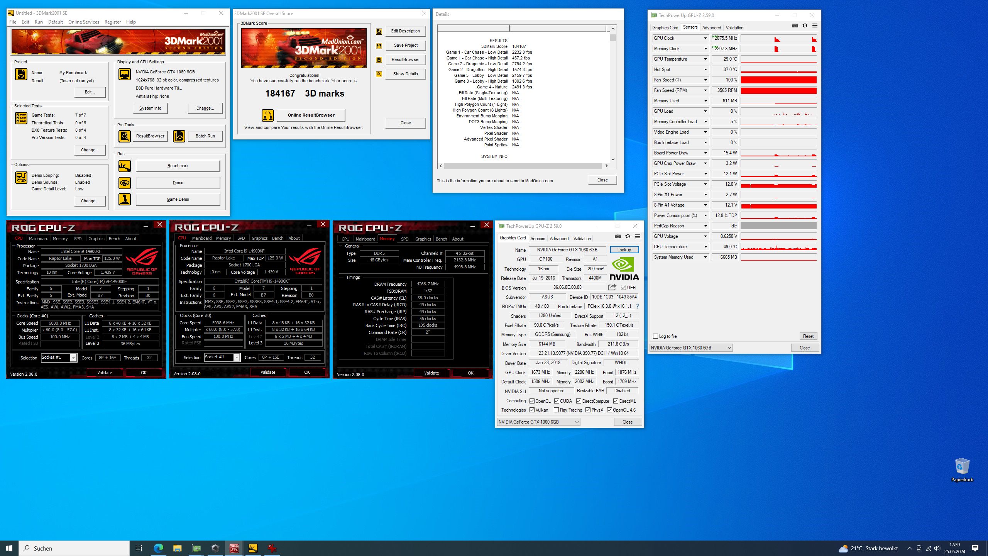Click the Online ResultBrowser button
Screen dimensions: 988x556
click(x=311, y=115)
